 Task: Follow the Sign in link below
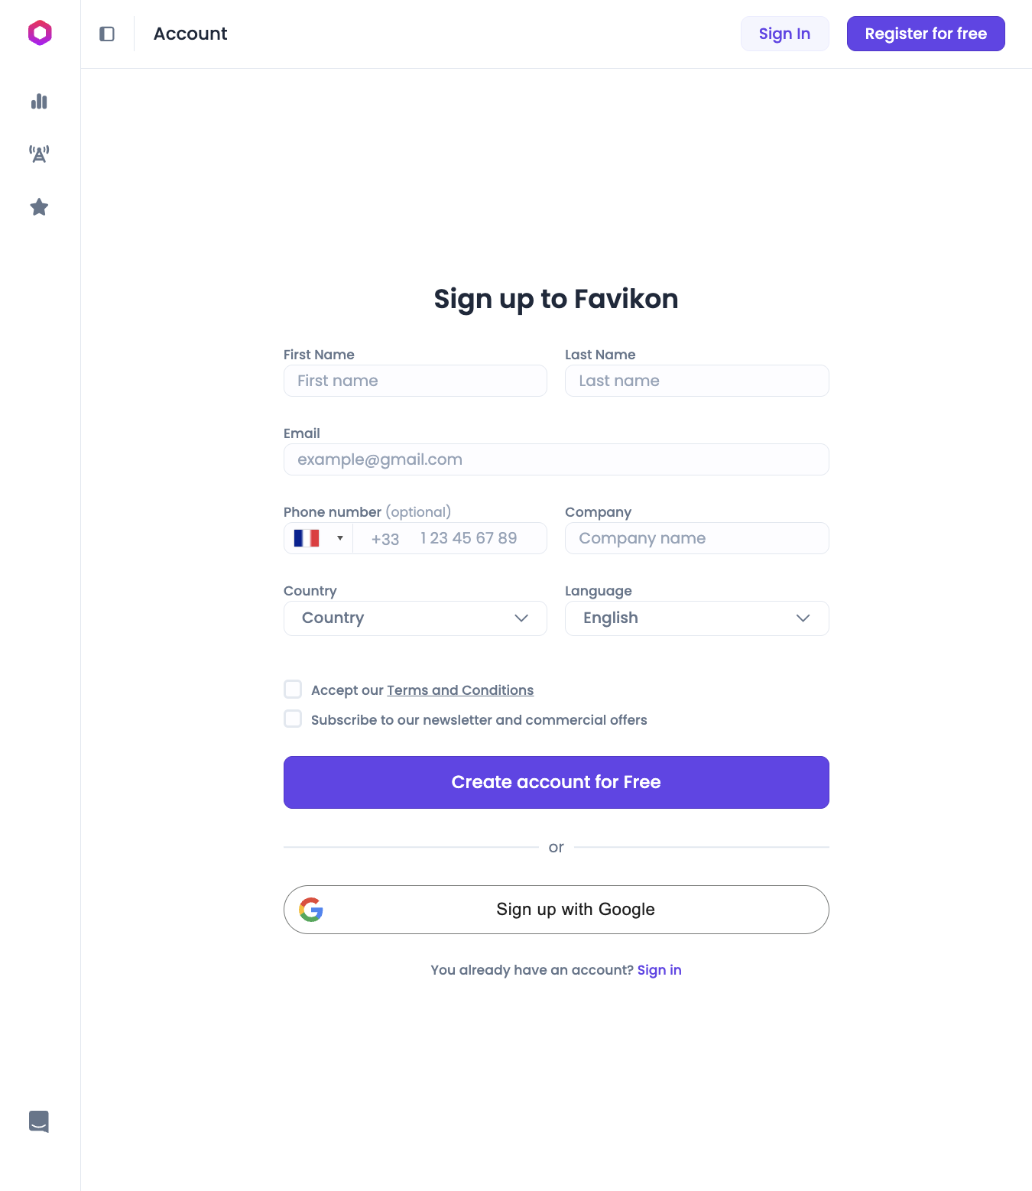659,970
